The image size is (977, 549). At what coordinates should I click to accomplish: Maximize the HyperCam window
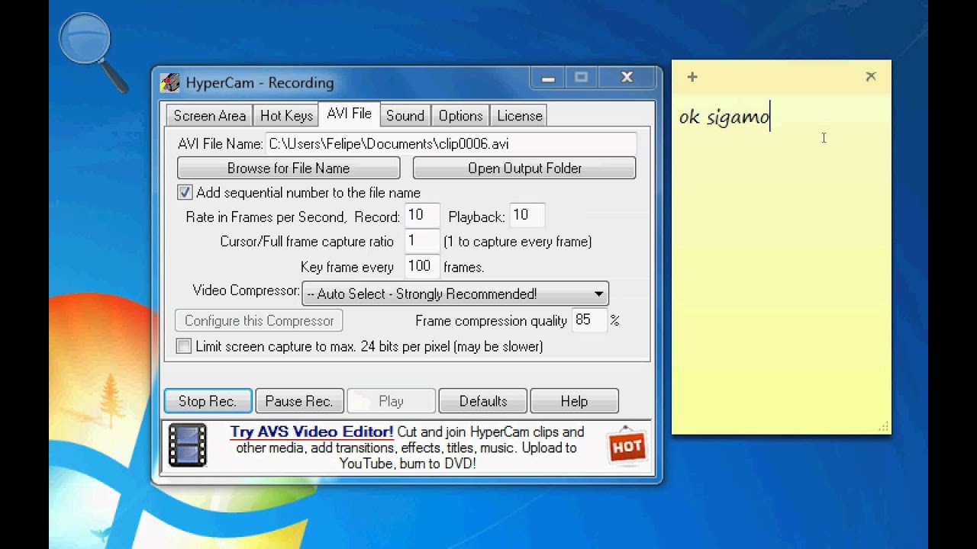(582, 77)
